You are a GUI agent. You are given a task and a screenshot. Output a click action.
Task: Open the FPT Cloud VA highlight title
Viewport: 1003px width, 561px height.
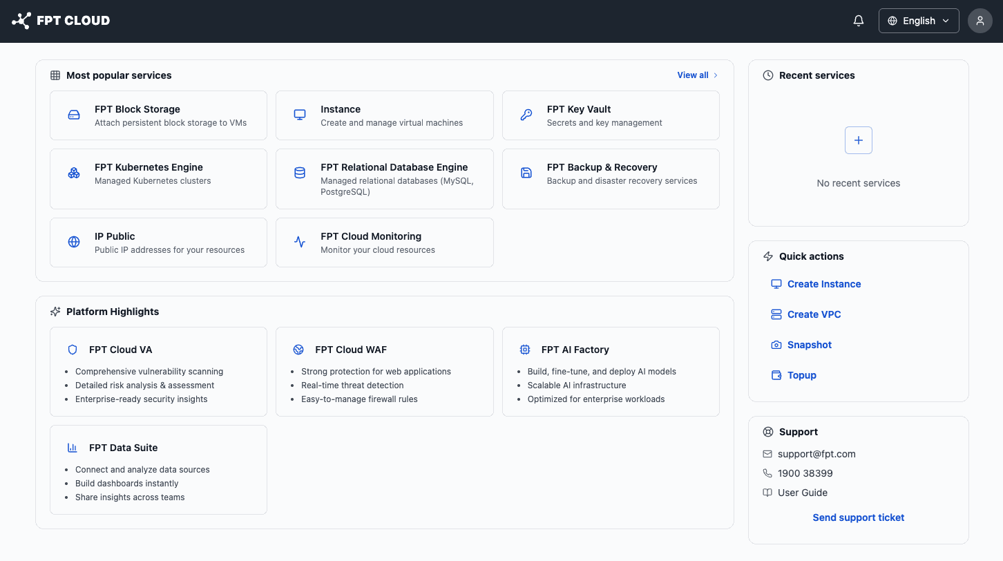[x=121, y=350]
